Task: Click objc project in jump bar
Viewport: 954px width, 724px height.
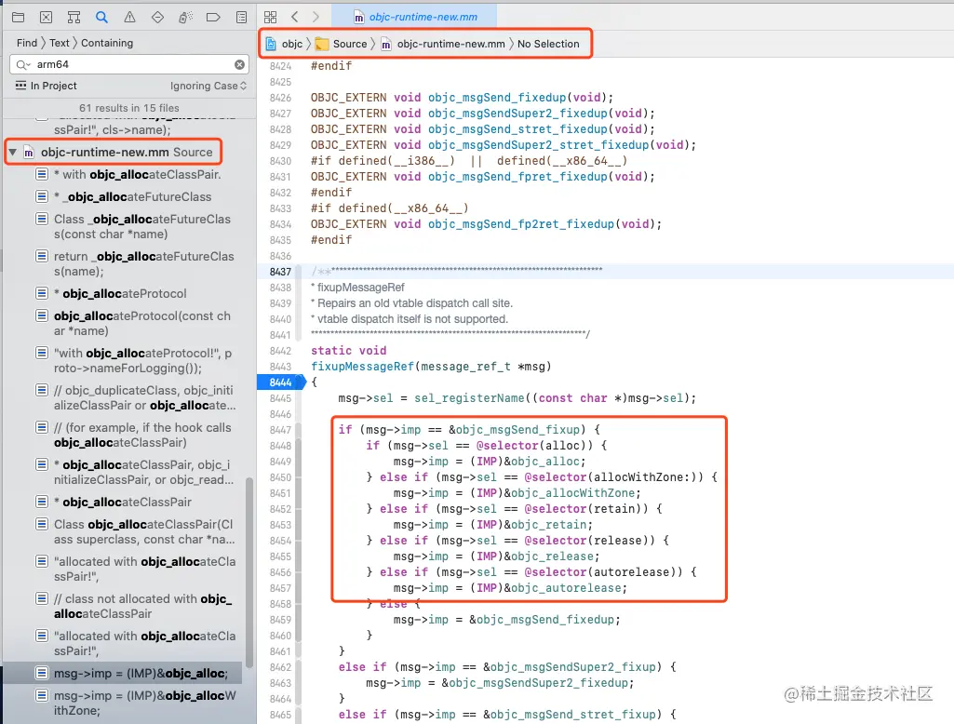Action: click(285, 44)
